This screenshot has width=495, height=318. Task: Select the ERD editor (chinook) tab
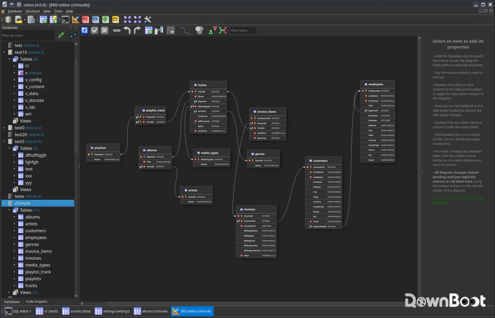click(192, 311)
